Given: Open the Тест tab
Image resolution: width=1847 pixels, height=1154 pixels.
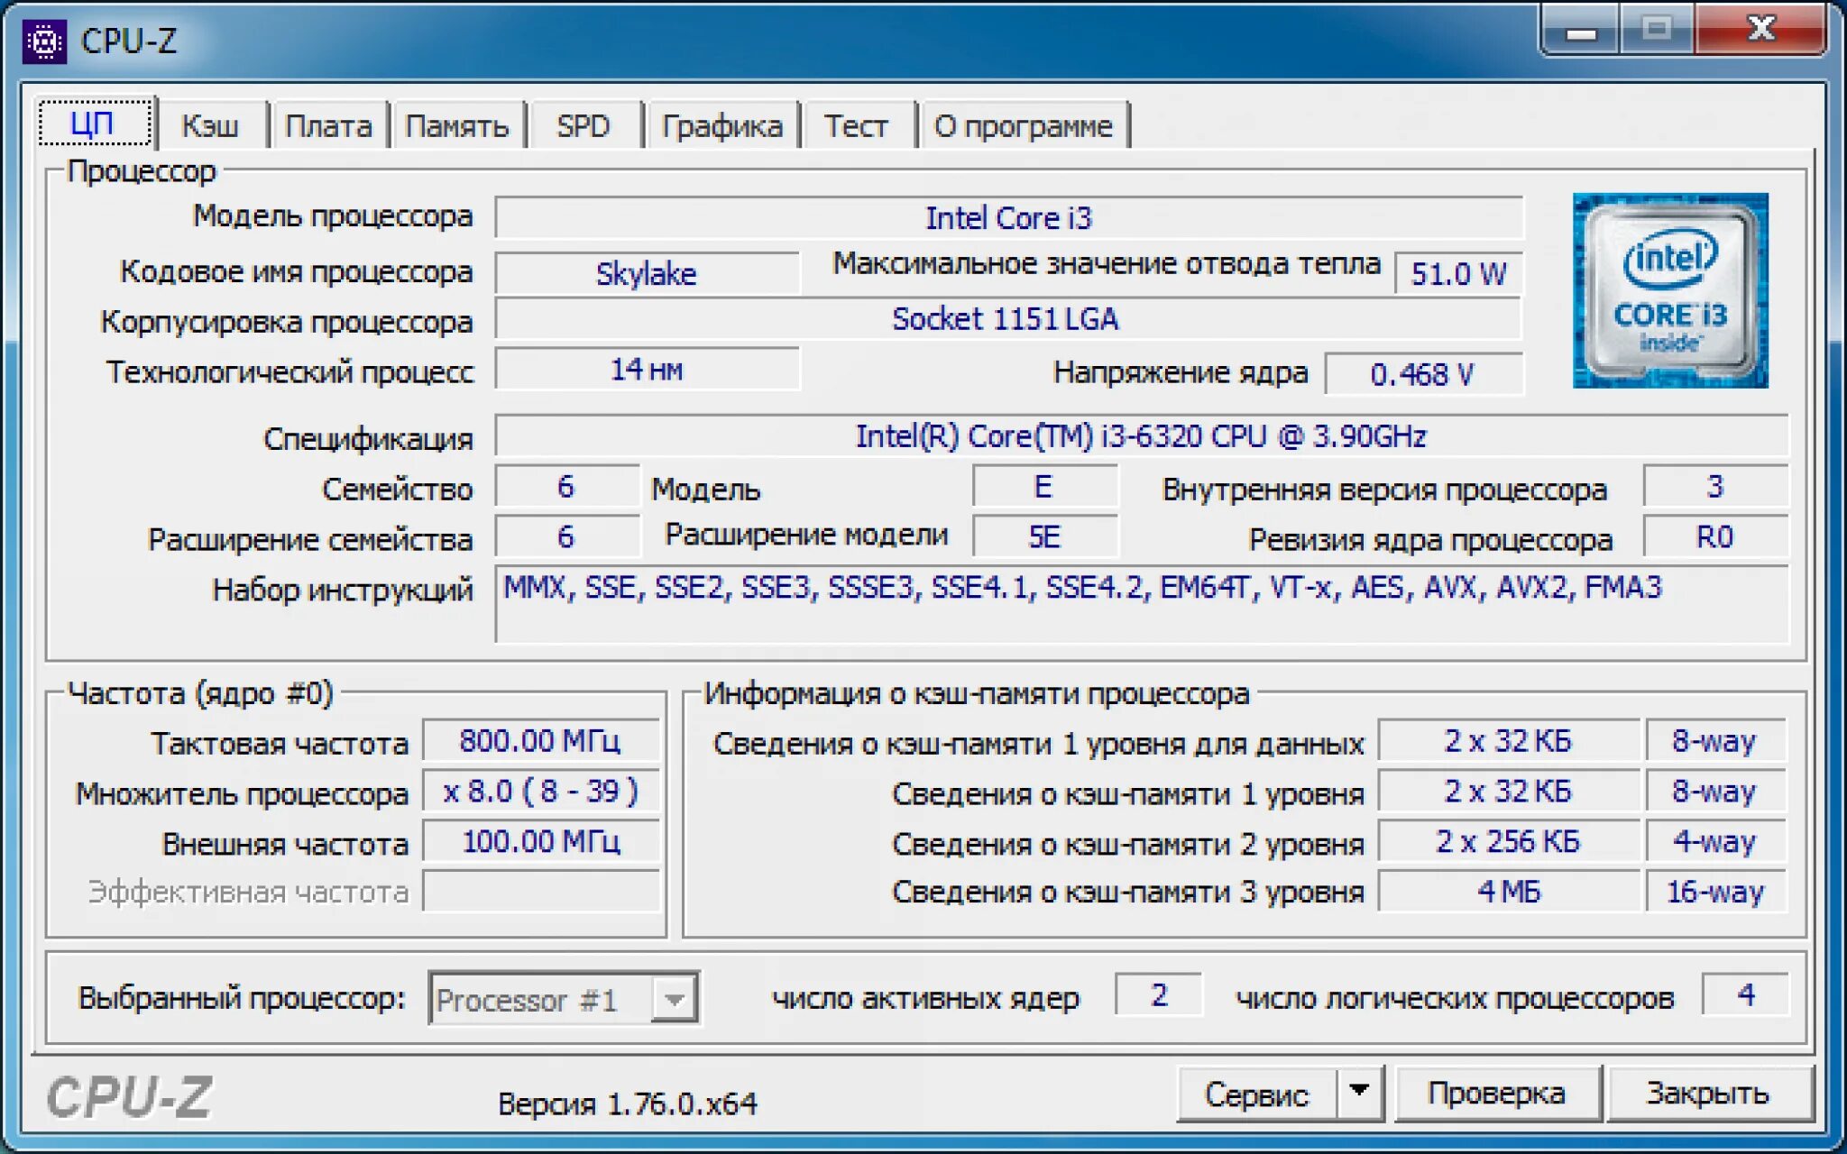Looking at the screenshot, I should tap(857, 125).
